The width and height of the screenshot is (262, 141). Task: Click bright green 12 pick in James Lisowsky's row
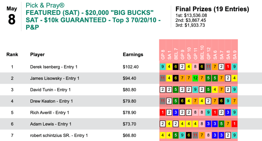pos(195,78)
